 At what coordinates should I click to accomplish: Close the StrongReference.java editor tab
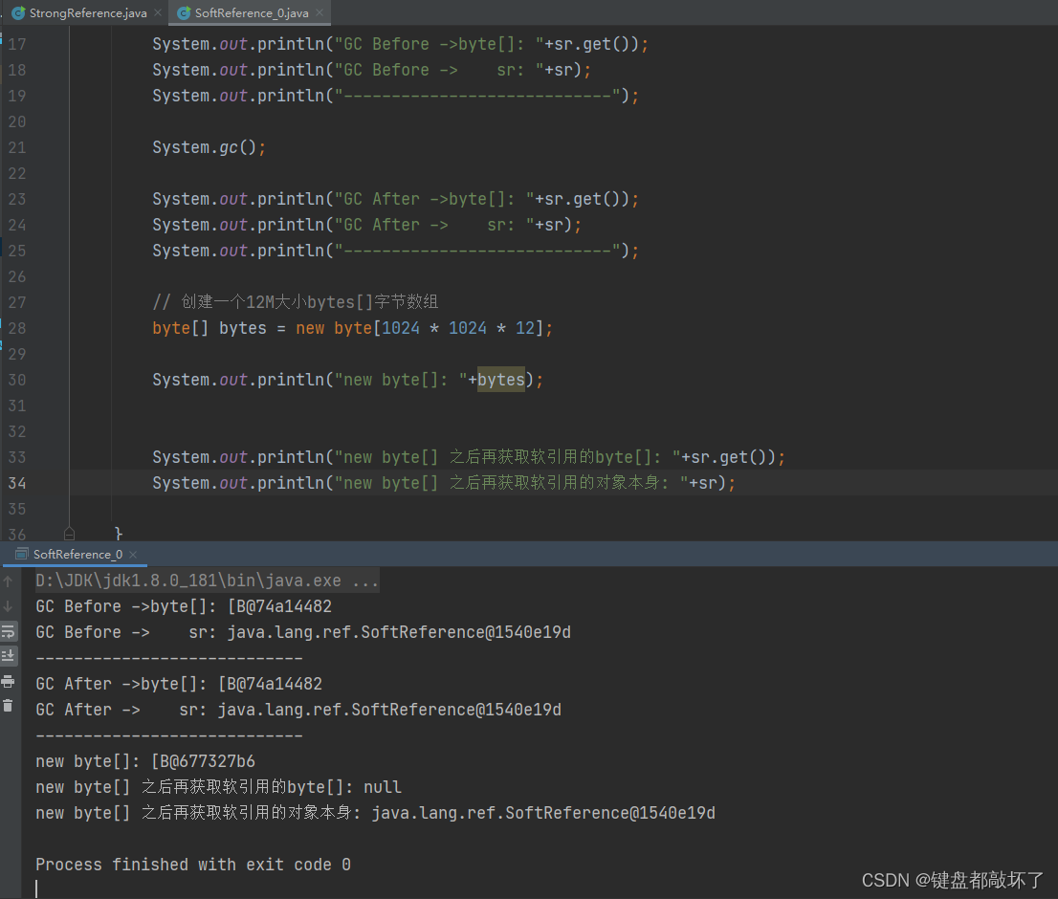[x=156, y=13]
